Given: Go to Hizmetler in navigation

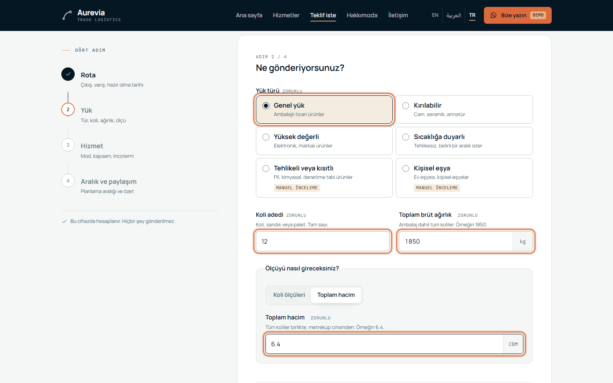Looking at the screenshot, I should click(286, 15).
